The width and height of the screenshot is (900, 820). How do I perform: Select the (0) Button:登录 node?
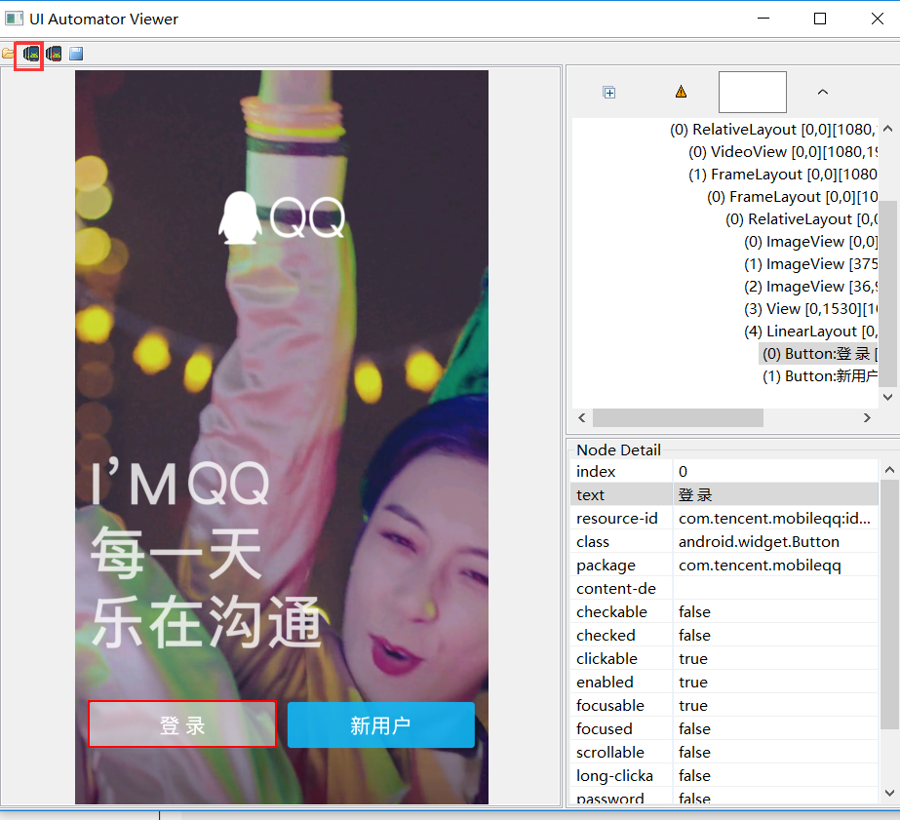tap(818, 354)
